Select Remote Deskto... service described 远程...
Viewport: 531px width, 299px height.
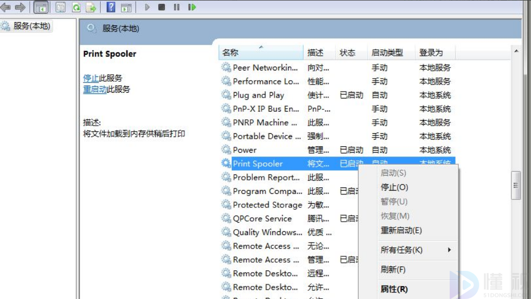pyautogui.click(x=289, y=274)
